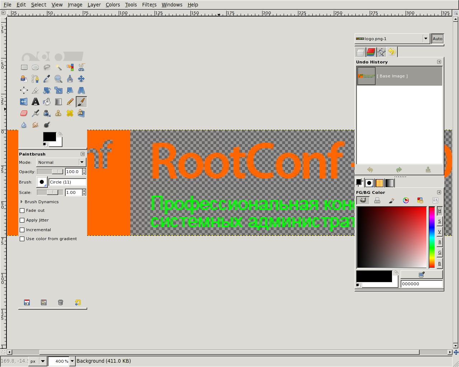
Task: Select the Crop knife tool
Action: tap(36, 90)
